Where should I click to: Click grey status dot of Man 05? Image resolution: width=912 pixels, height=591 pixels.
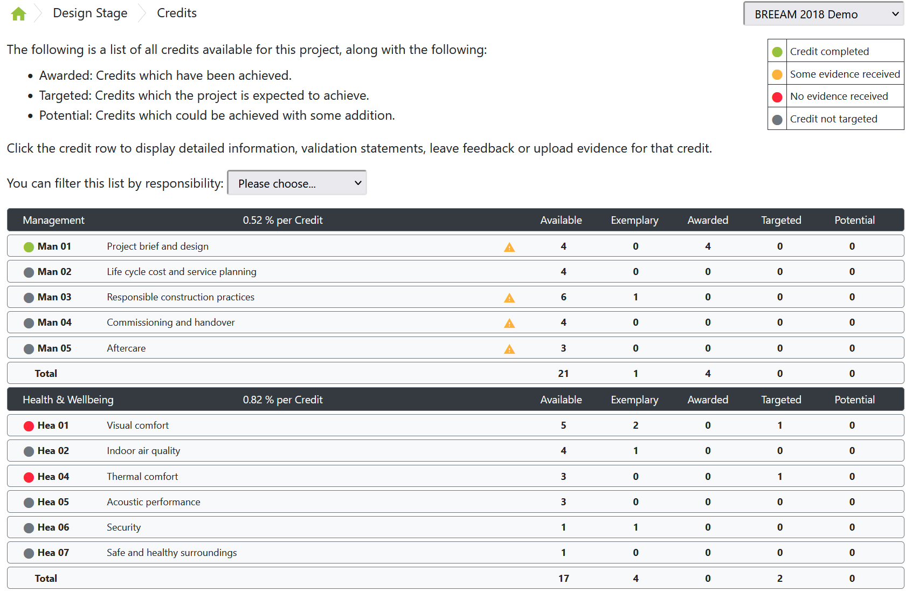click(29, 349)
